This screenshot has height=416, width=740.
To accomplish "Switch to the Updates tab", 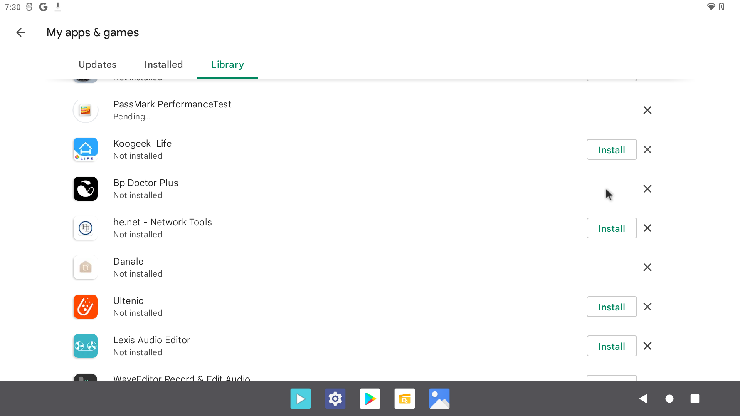I will pos(98,64).
